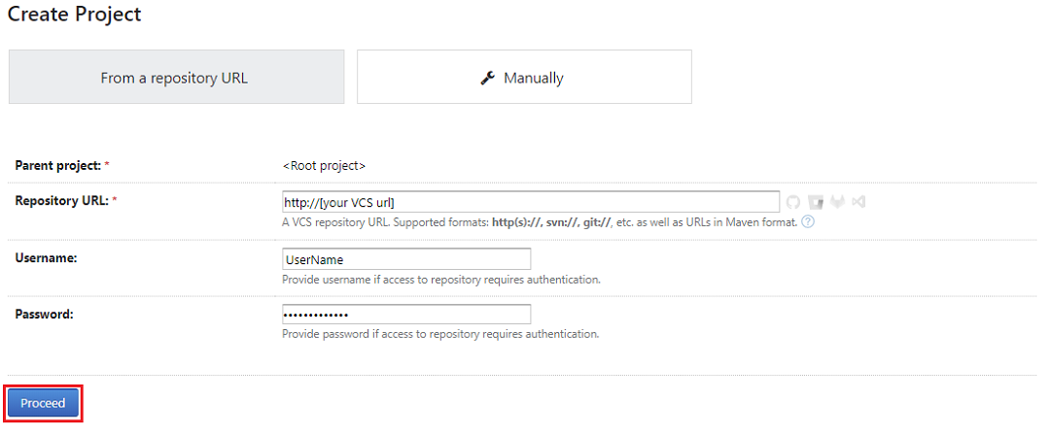Viewport: 1051px width, 435px height.
Task: Click the hint text below Password field
Action: pos(440,333)
